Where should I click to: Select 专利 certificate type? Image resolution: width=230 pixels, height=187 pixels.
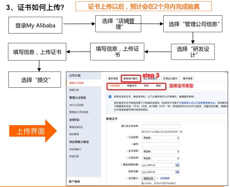tap(146, 86)
